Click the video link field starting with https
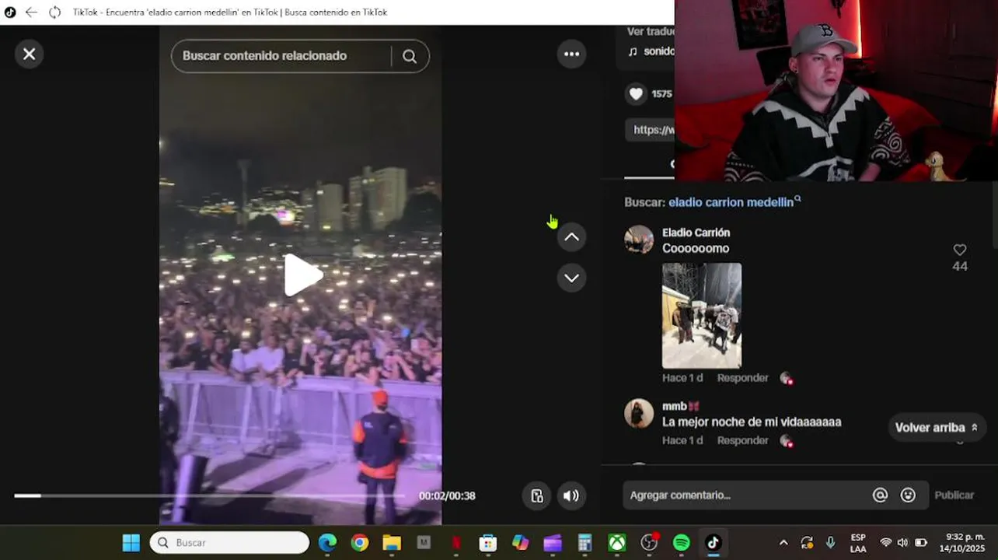This screenshot has width=998, height=560. 651,130
